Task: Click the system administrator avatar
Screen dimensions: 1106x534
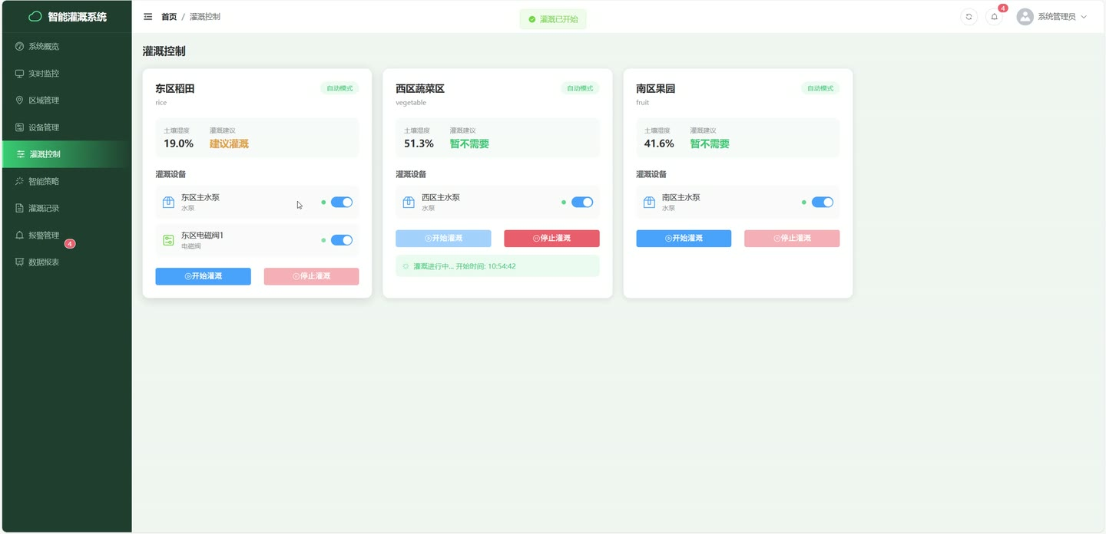Action: [1025, 16]
